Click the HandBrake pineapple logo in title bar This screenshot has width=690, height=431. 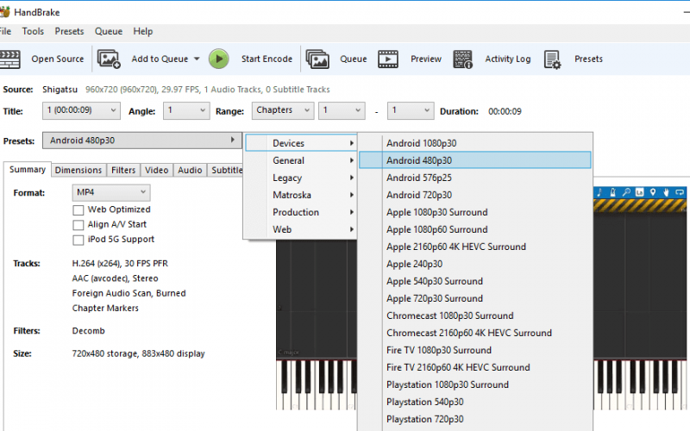(x=4, y=12)
